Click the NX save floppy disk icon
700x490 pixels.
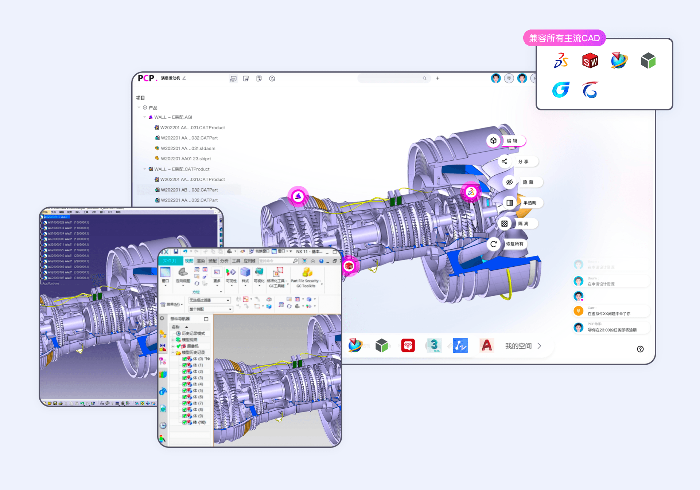click(176, 251)
